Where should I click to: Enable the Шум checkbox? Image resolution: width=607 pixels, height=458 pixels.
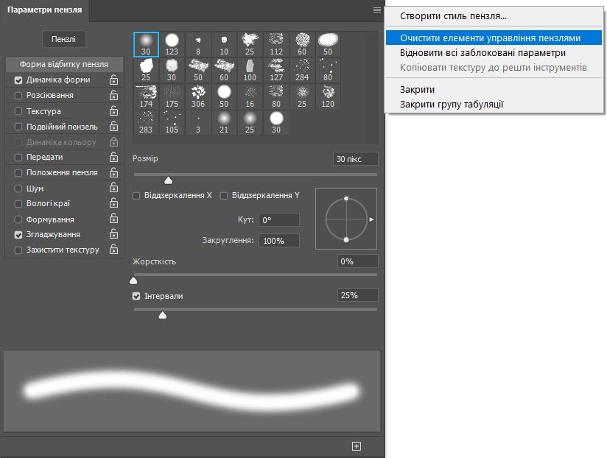18,189
